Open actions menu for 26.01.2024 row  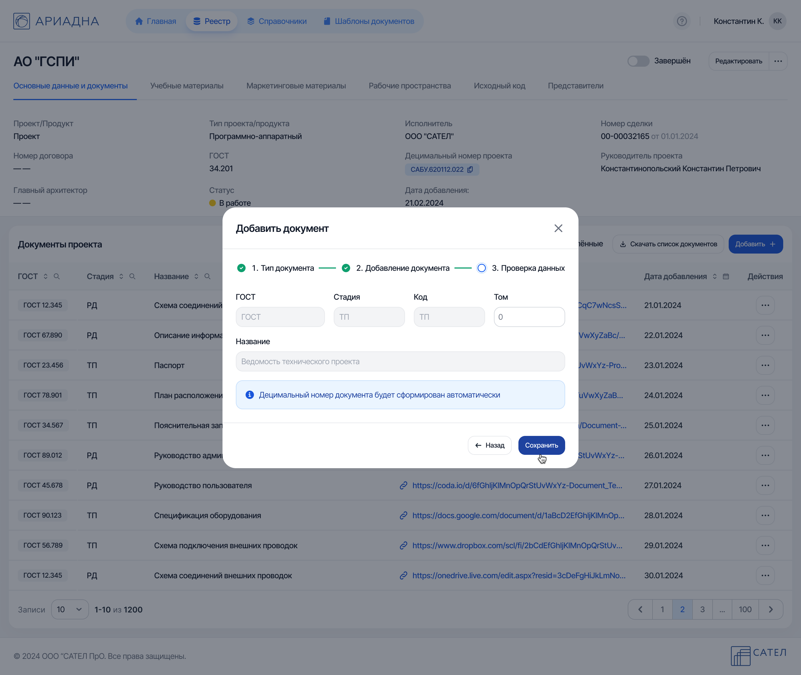coord(765,455)
